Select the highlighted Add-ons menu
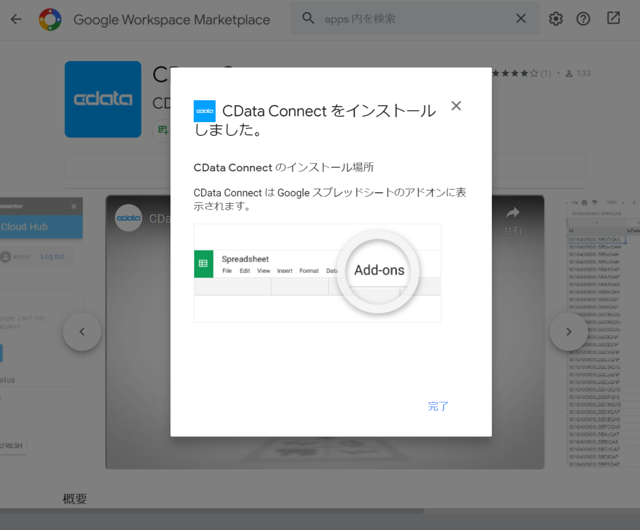Screen dimensions: 640x530 (378, 271)
